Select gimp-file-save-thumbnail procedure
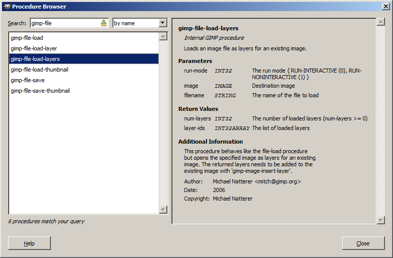The height and width of the screenshot is (258, 393). pos(84,91)
